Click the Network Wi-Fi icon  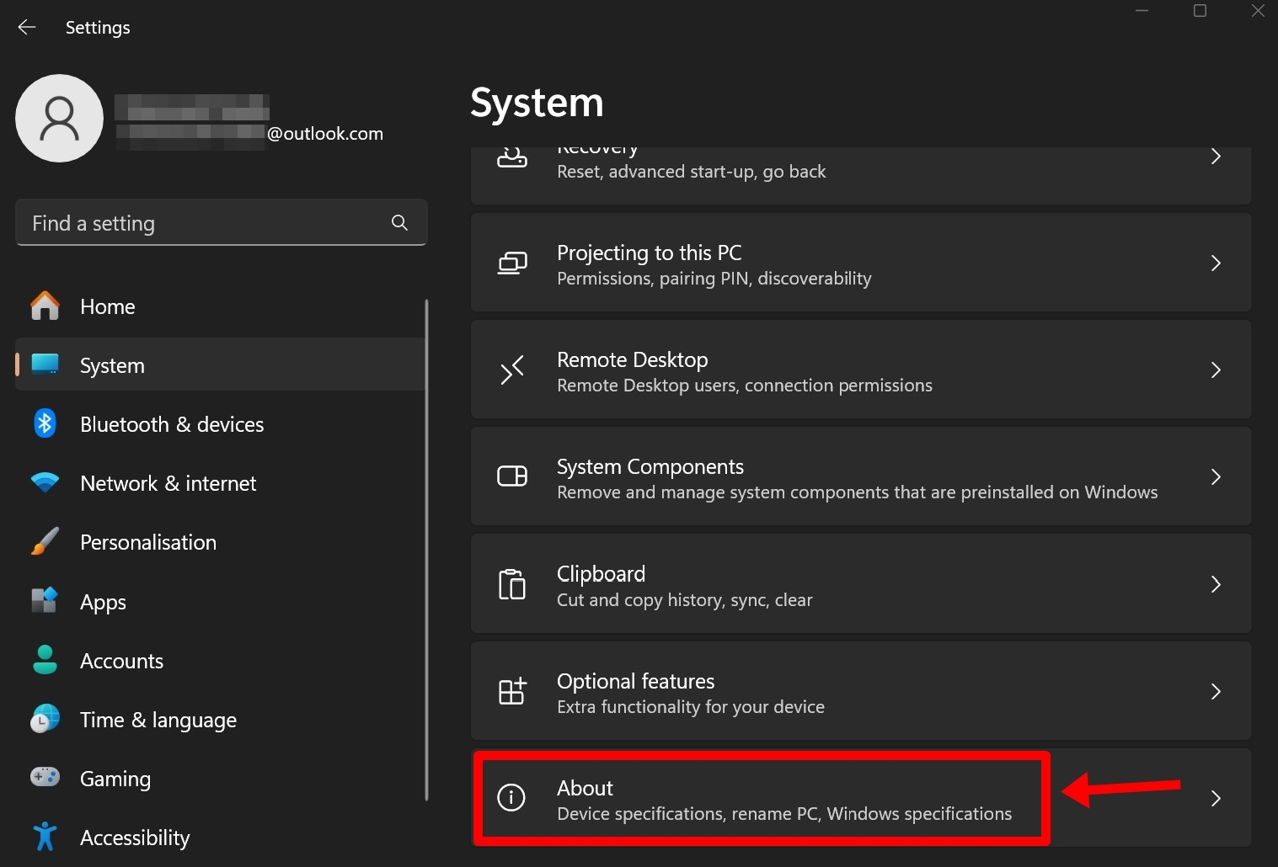click(x=45, y=482)
